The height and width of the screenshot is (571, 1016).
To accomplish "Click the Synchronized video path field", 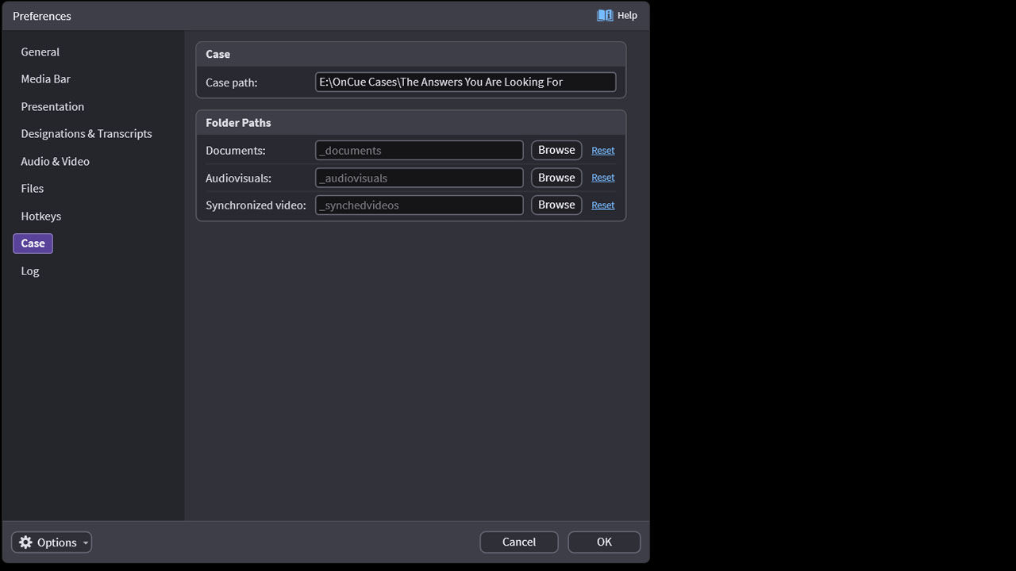I will pyautogui.click(x=419, y=205).
